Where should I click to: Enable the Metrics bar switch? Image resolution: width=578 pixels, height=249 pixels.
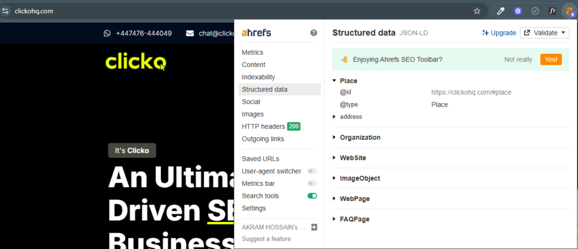pos(312,184)
